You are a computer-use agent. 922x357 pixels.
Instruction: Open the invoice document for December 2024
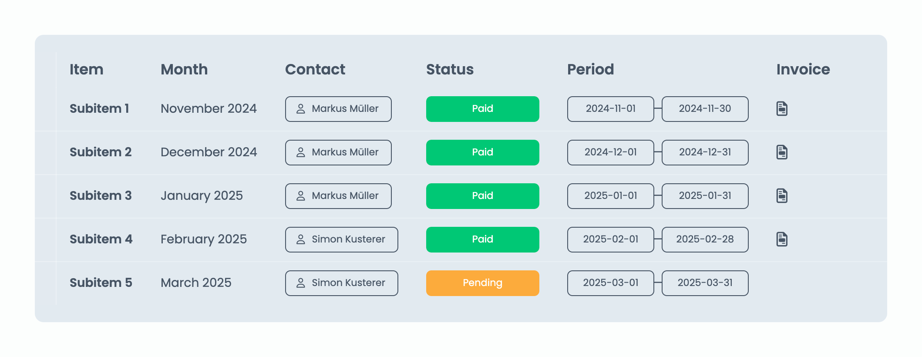point(782,152)
